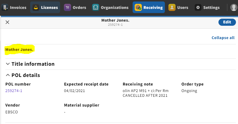Close the Mother Jones pane

(x=7, y=22)
